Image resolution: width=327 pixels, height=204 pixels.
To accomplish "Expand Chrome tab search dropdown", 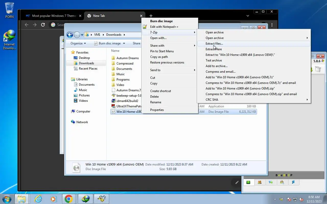I will point(248,16).
